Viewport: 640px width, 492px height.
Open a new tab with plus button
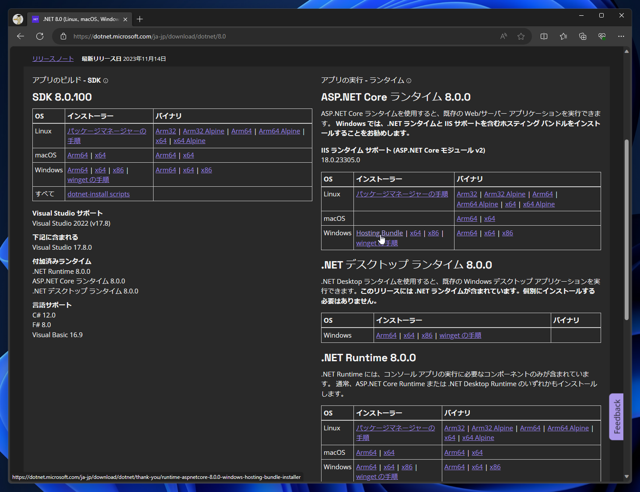tap(140, 19)
